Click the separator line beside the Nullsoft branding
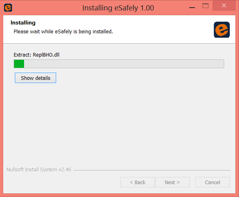Screen dimensions: 239x197 [x=152, y=170]
